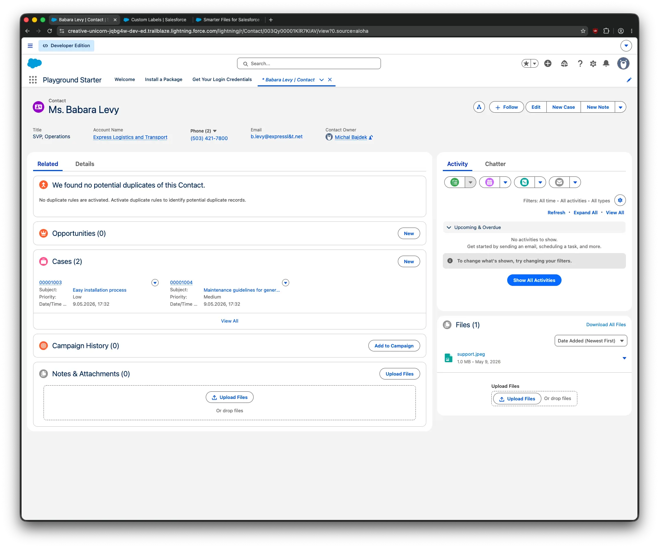Open the Chrome three-dot menu
Image resolution: width=659 pixels, height=548 pixels.
pos(632,31)
